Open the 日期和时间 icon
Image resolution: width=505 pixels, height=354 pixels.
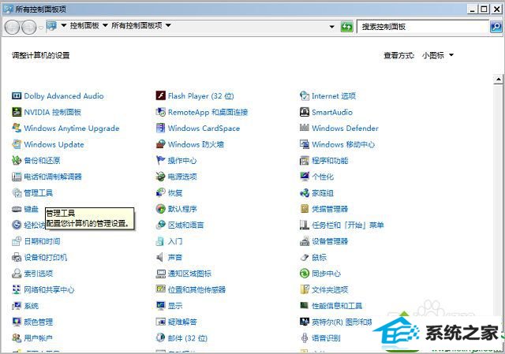[x=17, y=241]
